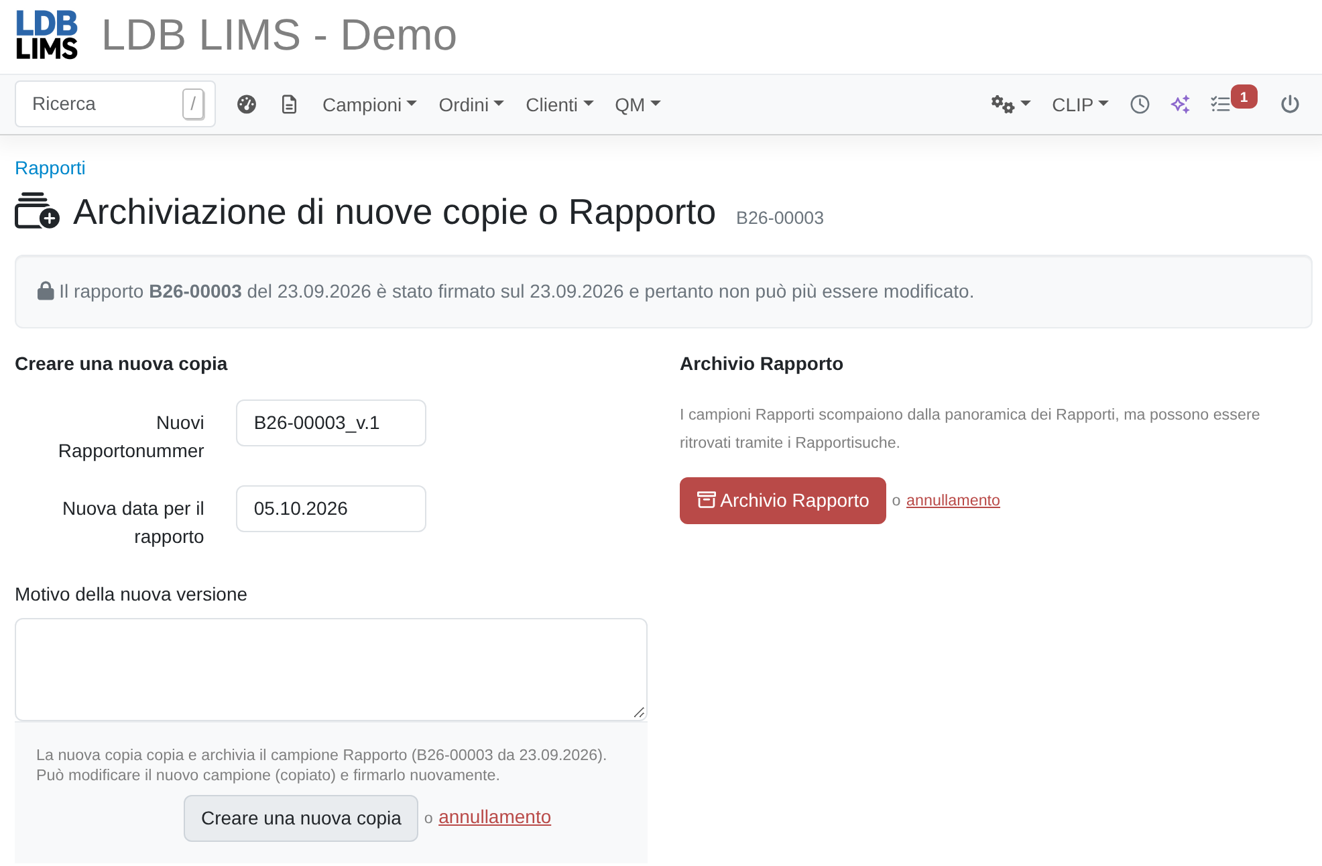The width and height of the screenshot is (1322, 866).
Task: Click bold B26-00003 in signed notice
Action: (195, 292)
